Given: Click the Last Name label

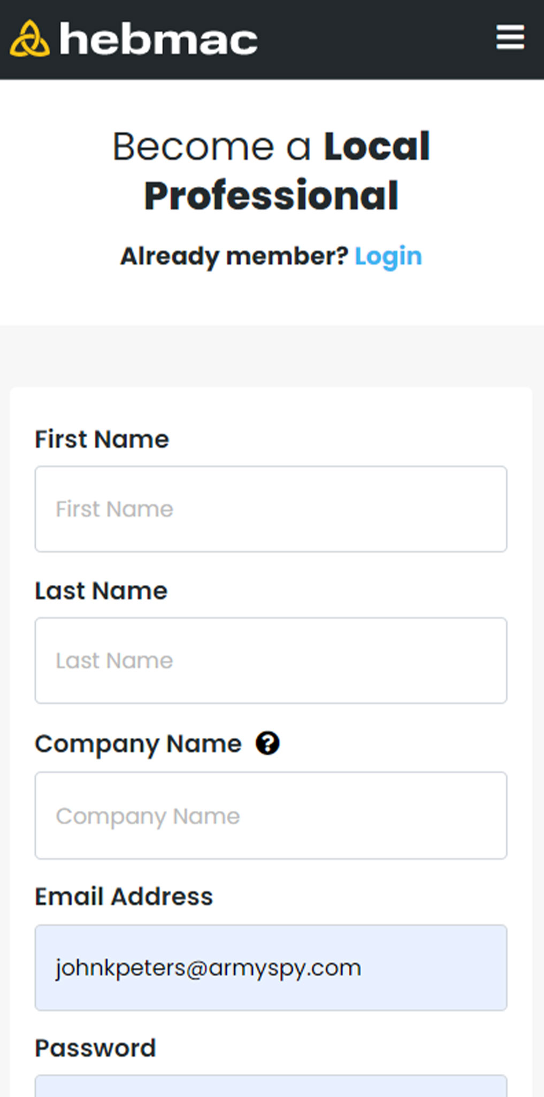Looking at the screenshot, I should coord(101,591).
